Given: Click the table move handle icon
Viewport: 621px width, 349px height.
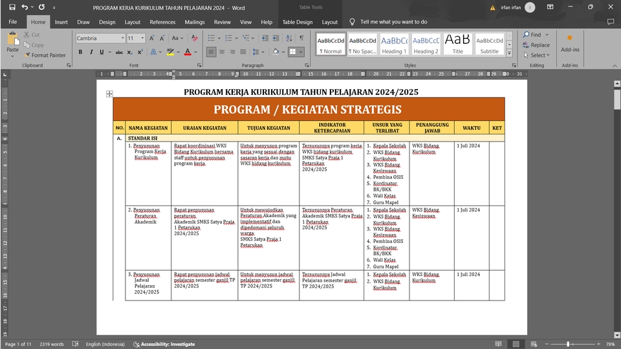Looking at the screenshot, I should click(109, 94).
